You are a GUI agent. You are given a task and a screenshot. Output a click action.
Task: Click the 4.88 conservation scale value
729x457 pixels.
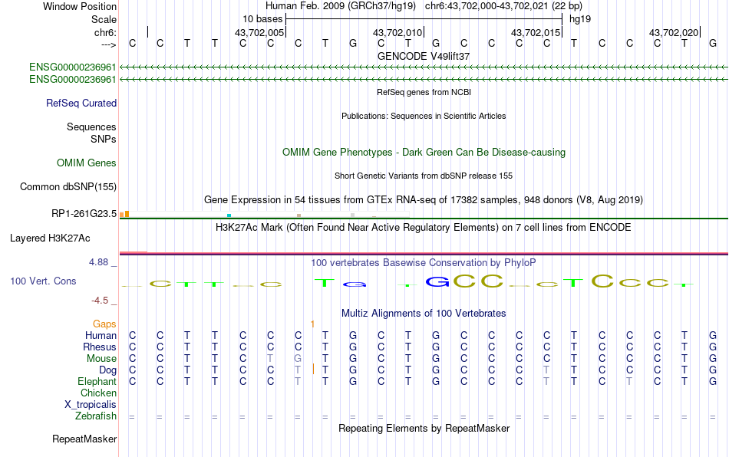(98, 262)
